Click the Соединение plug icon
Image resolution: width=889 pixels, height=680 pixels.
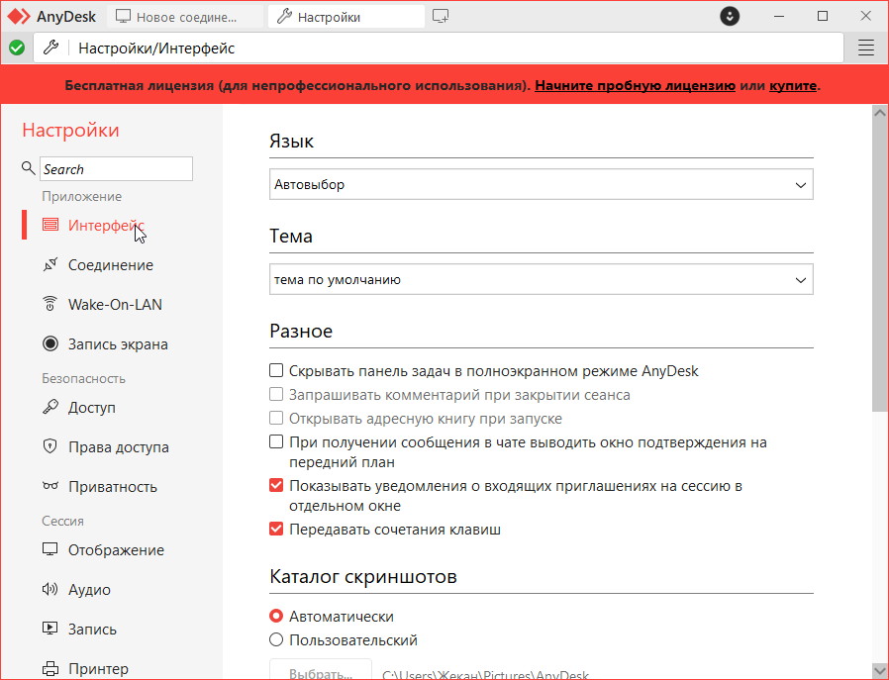click(50, 264)
